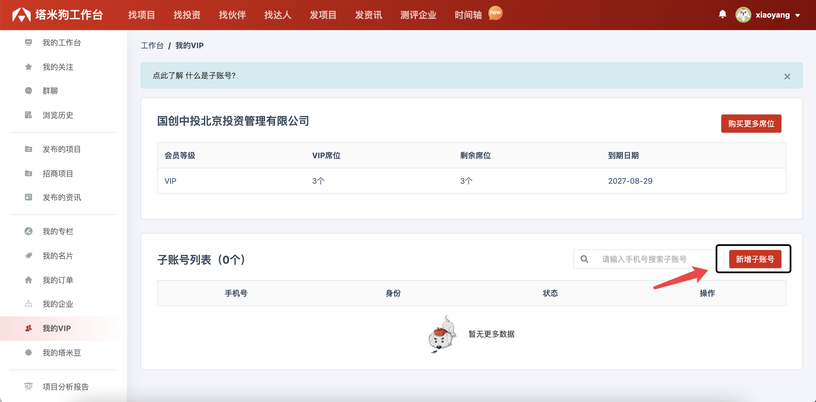This screenshot has width=816, height=402.
Task: Click the red people icon for 我的VIP
Action: [29, 328]
